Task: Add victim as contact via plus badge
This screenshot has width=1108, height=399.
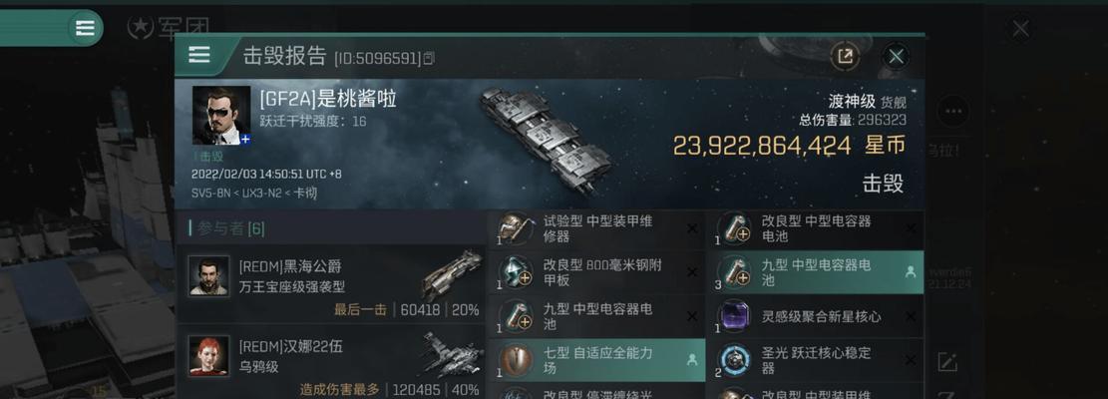Action: (x=244, y=139)
